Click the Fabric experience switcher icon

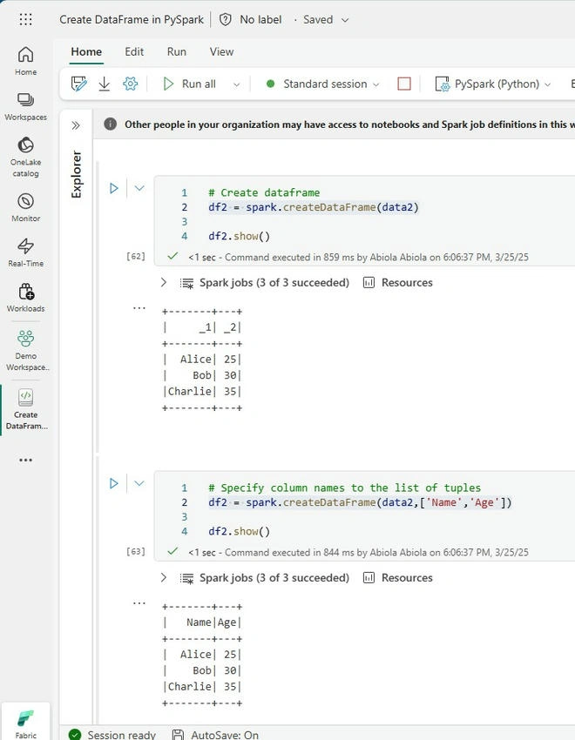click(x=25, y=723)
